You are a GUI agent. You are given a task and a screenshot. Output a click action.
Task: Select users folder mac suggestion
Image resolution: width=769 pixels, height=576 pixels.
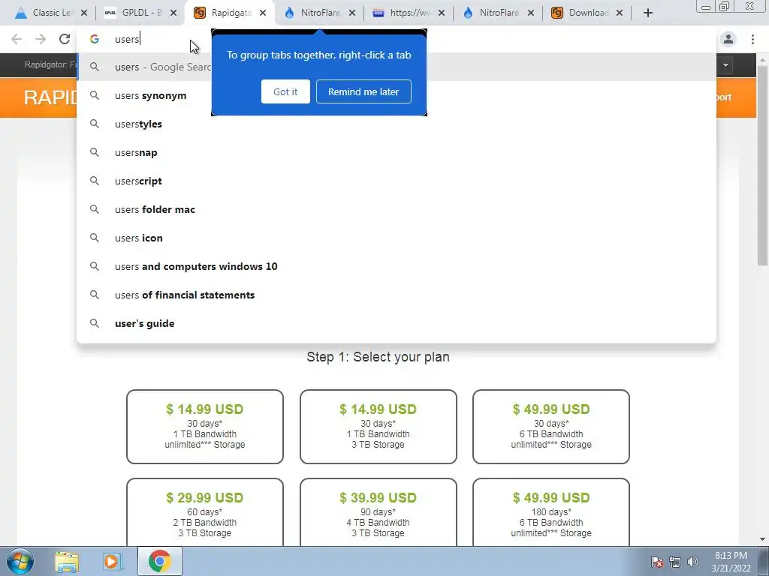point(397,209)
